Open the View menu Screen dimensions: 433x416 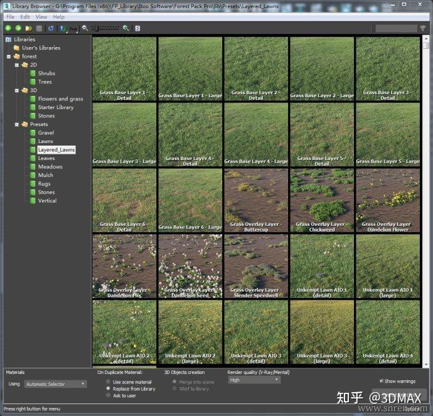click(41, 17)
